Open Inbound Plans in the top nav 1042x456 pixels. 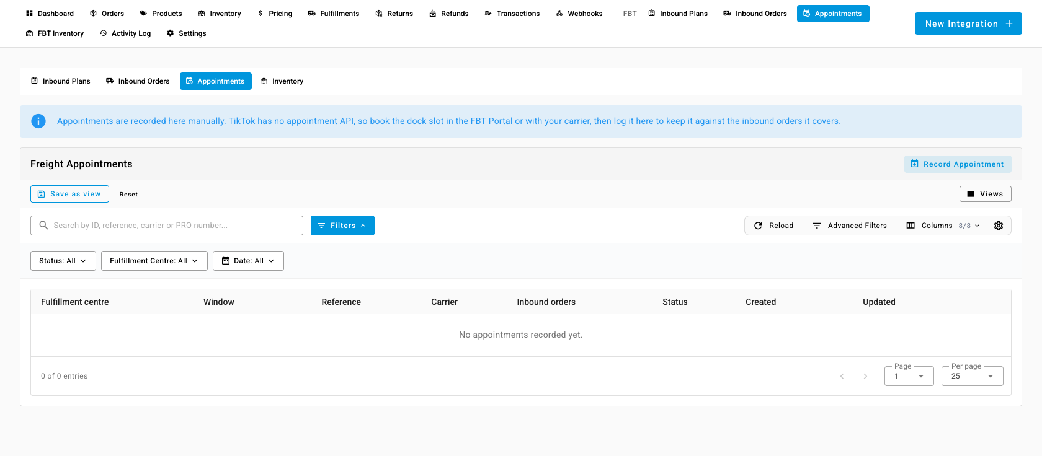coord(677,14)
